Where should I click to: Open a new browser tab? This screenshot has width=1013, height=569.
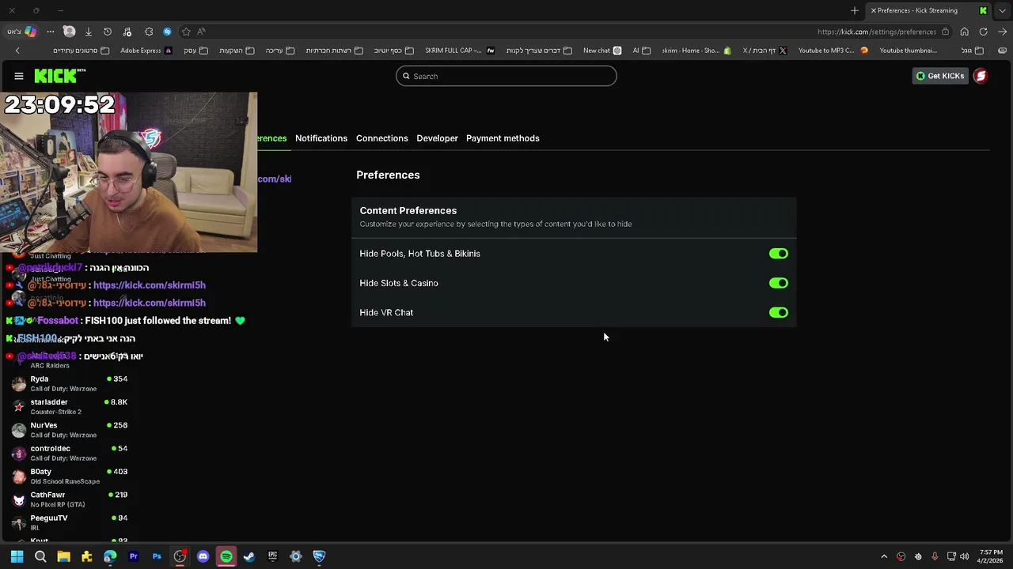pyautogui.click(x=855, y=10)
